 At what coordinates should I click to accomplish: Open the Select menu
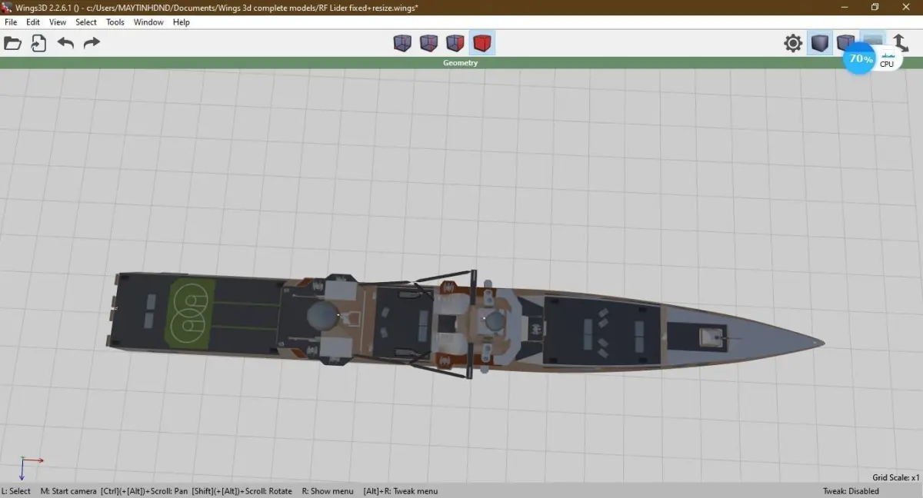[86, 22]
